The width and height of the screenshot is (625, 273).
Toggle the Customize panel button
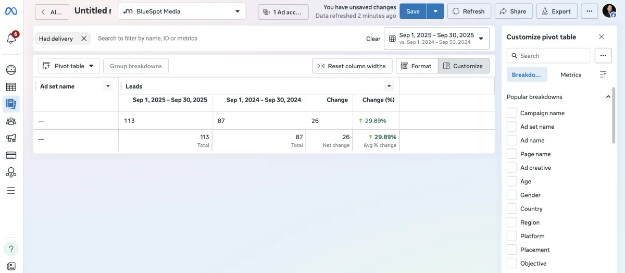point(464,66)
